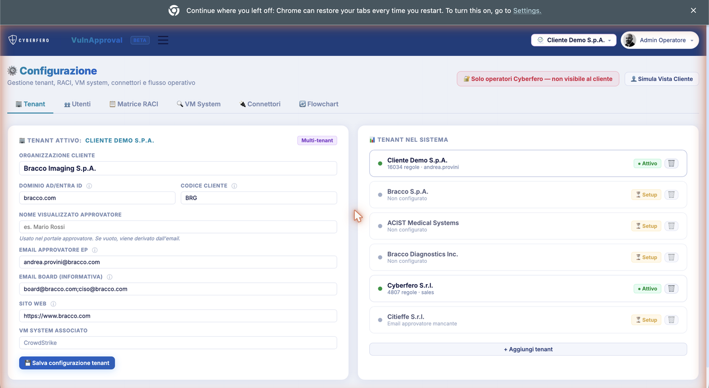709x388 pixels.
Task: Show info for Sito Web
Action: [53, 304]
